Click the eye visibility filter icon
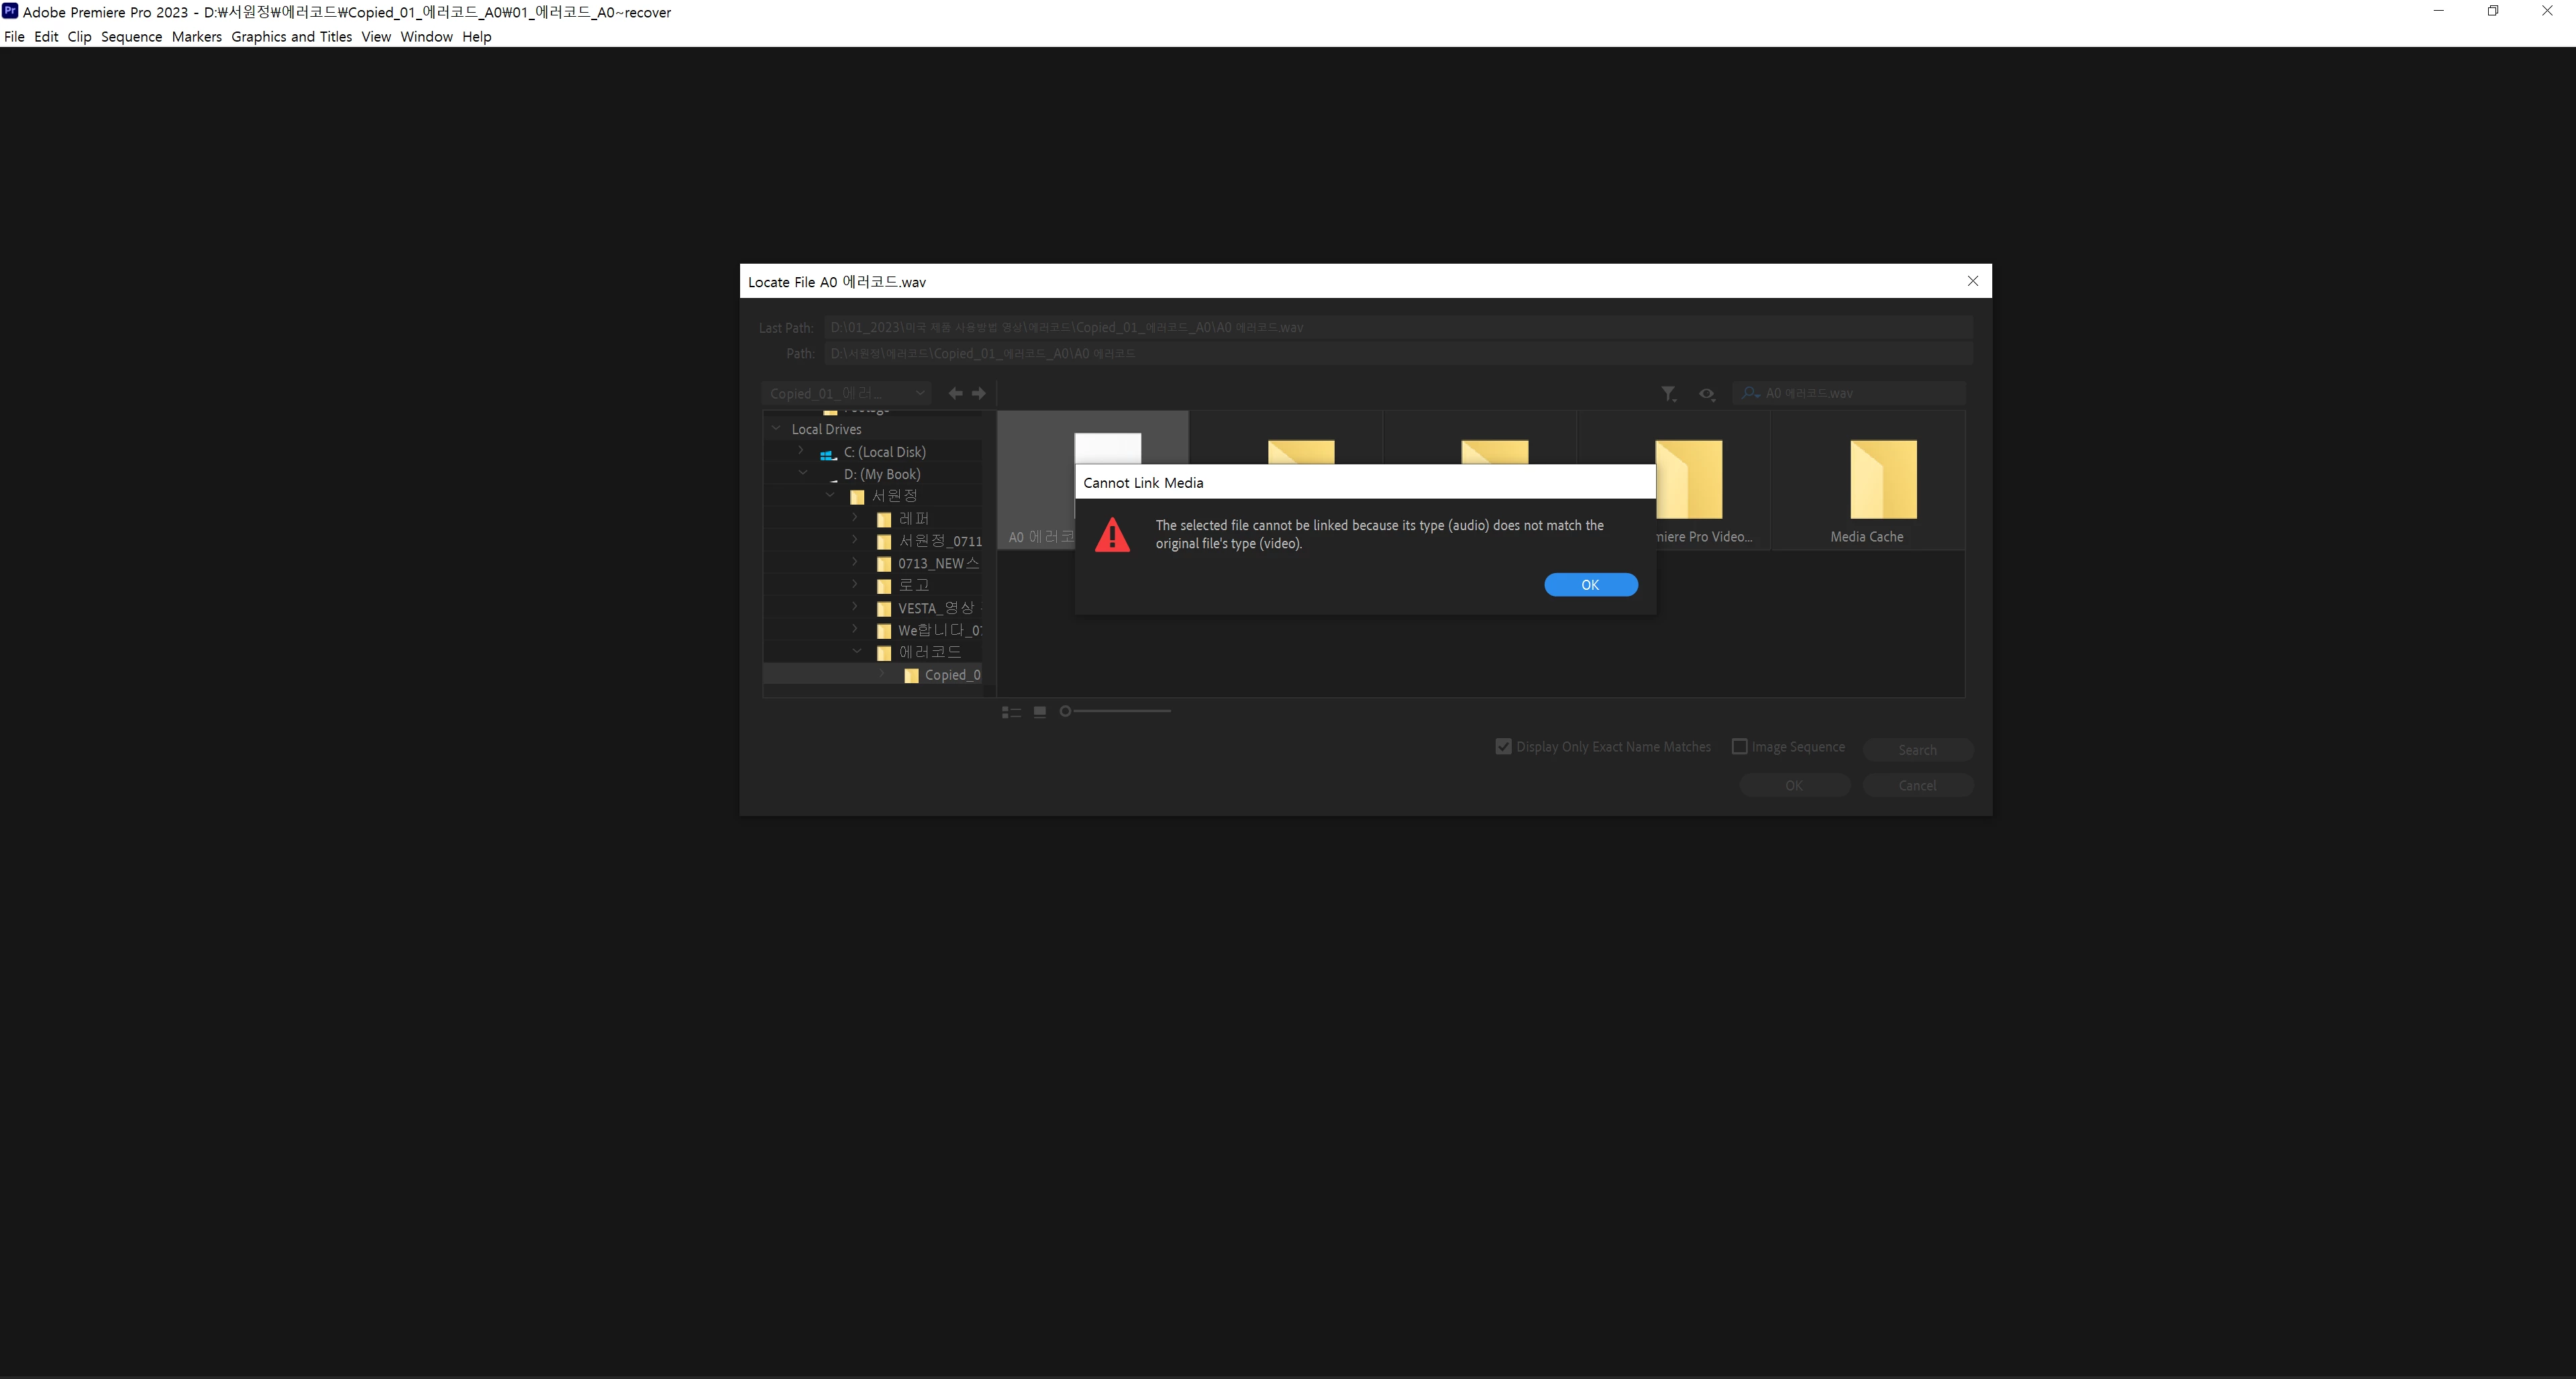 pyautogui.click(x=1706, y=394)
